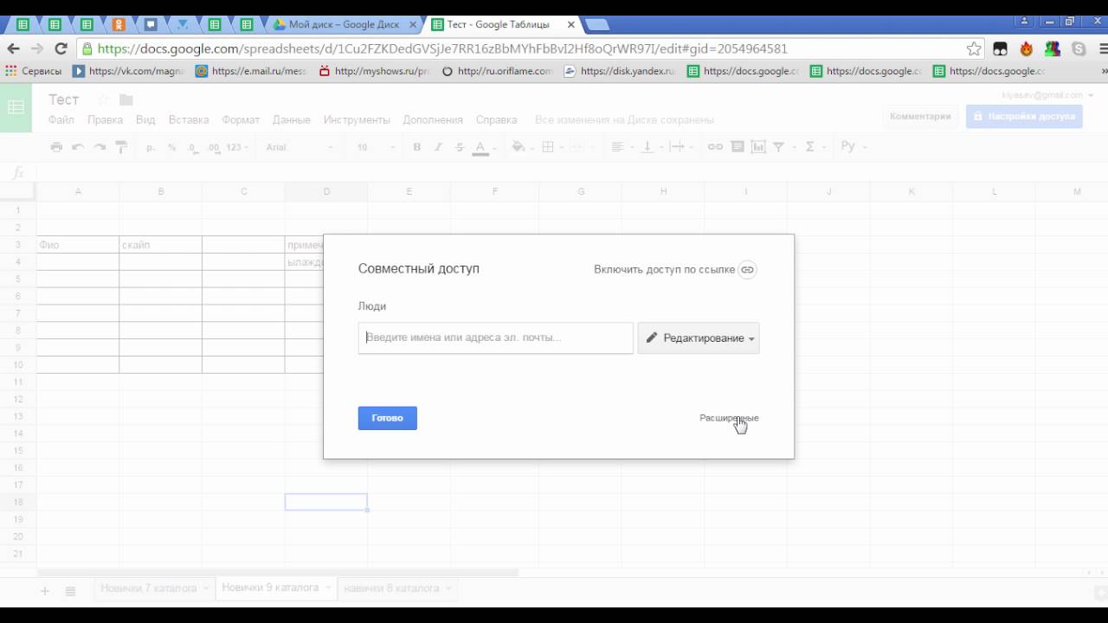Open the fill color bucket picker

pos(522,147)
